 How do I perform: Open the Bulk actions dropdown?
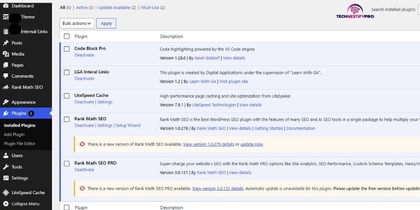point(77,23)
